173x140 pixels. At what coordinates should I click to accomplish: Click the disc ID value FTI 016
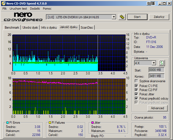[151, 42]
